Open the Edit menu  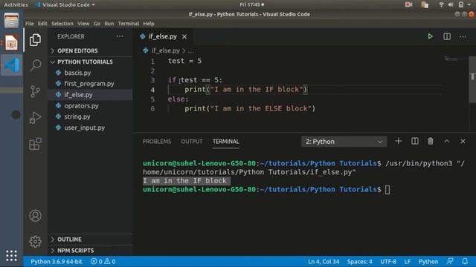click(x=42, y=24)
